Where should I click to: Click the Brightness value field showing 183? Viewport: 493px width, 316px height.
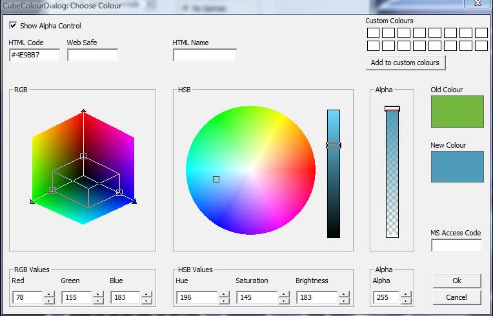(317, 297)
